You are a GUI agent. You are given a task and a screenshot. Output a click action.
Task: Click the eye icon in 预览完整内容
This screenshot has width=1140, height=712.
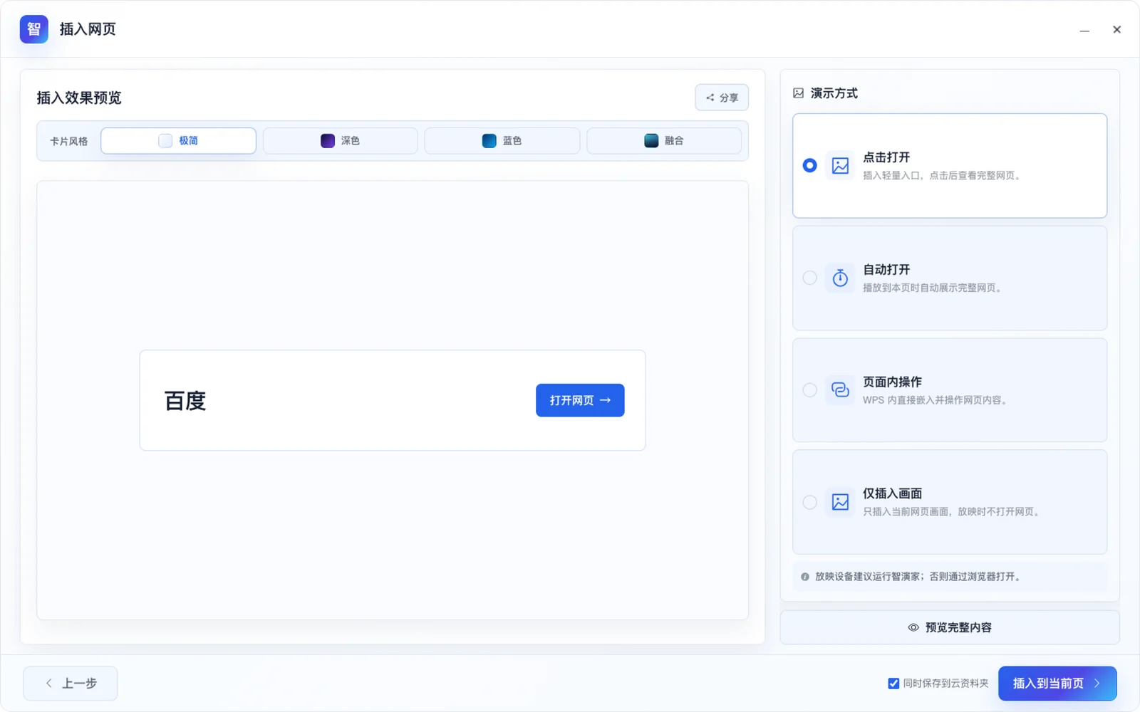[x=913, y=627]
